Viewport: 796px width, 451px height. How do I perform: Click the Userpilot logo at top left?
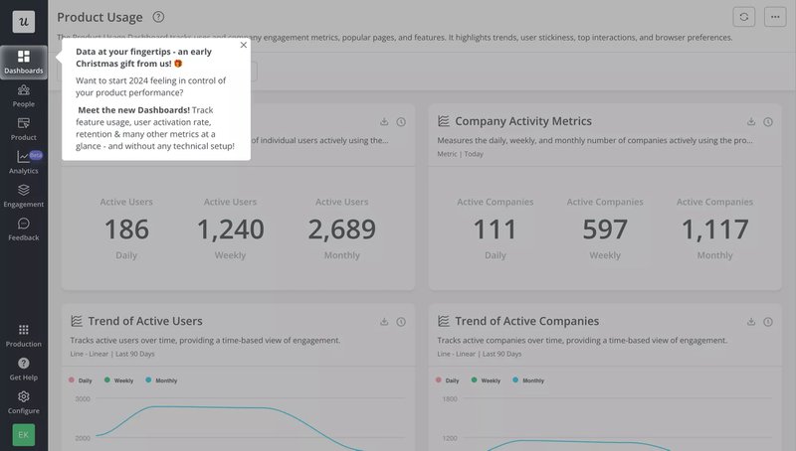[x=23, y=22]
